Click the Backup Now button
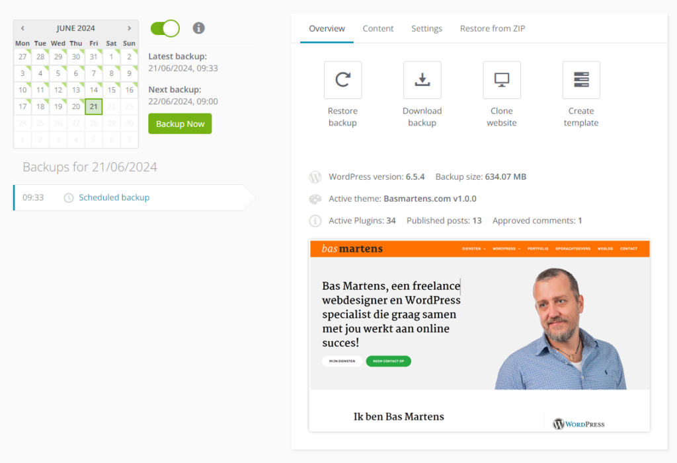Viewport: 677px width, 463px height. click(x=180, y=124)
